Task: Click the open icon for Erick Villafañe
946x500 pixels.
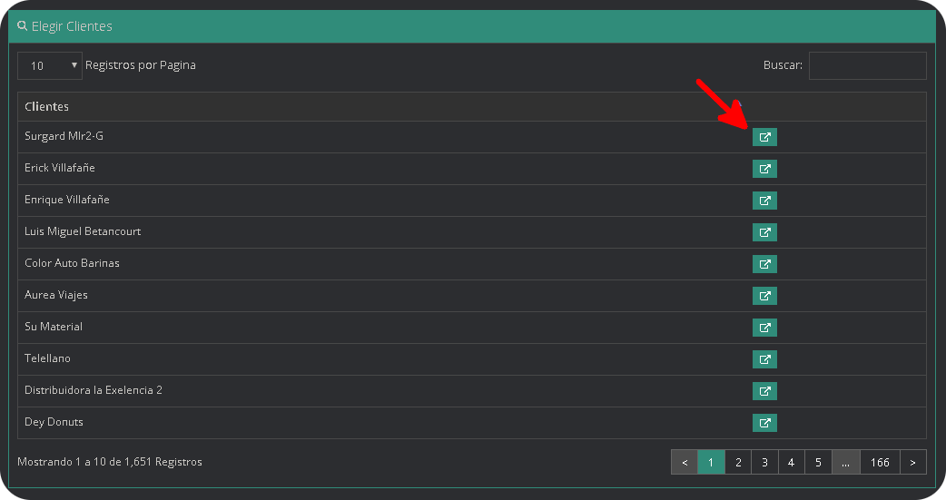Action: pos(764,169)
